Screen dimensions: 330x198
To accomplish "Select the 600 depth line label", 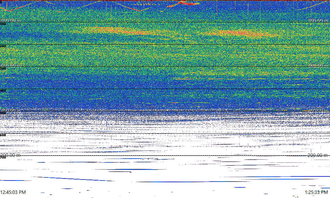I will (x=3, y=135).
